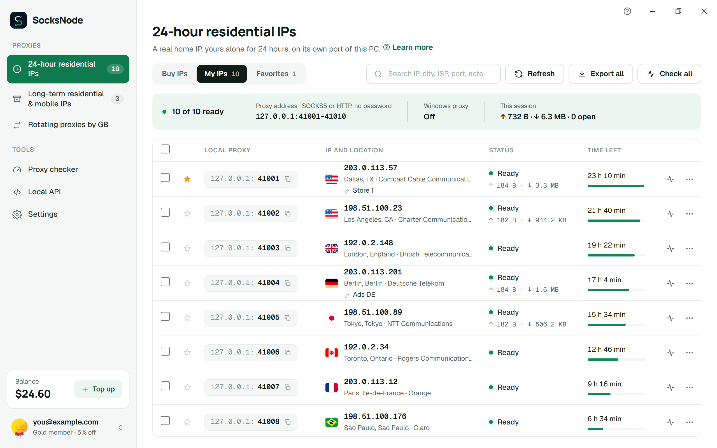This screenshot has height=448, width=717.
Task: Unfavorite the starred 41001 proxy
Action: [187, 179]
